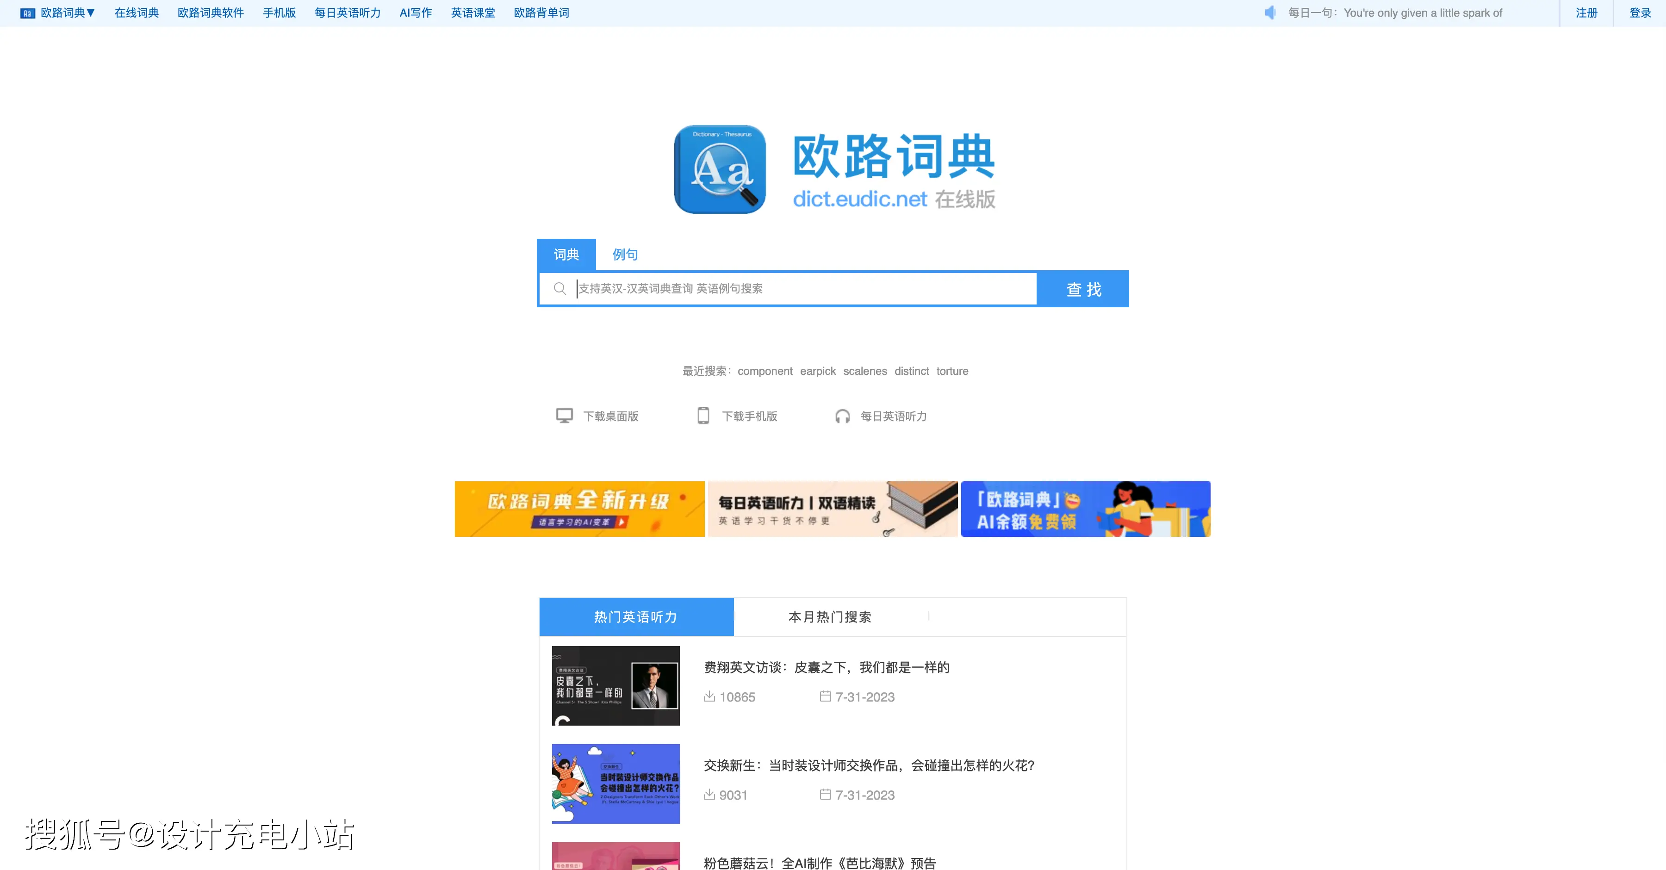Search recent word component

click(x=765, y=371)
